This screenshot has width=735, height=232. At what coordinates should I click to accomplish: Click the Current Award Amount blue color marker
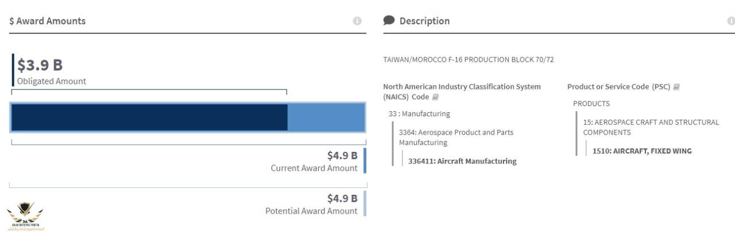pos(365,160)
